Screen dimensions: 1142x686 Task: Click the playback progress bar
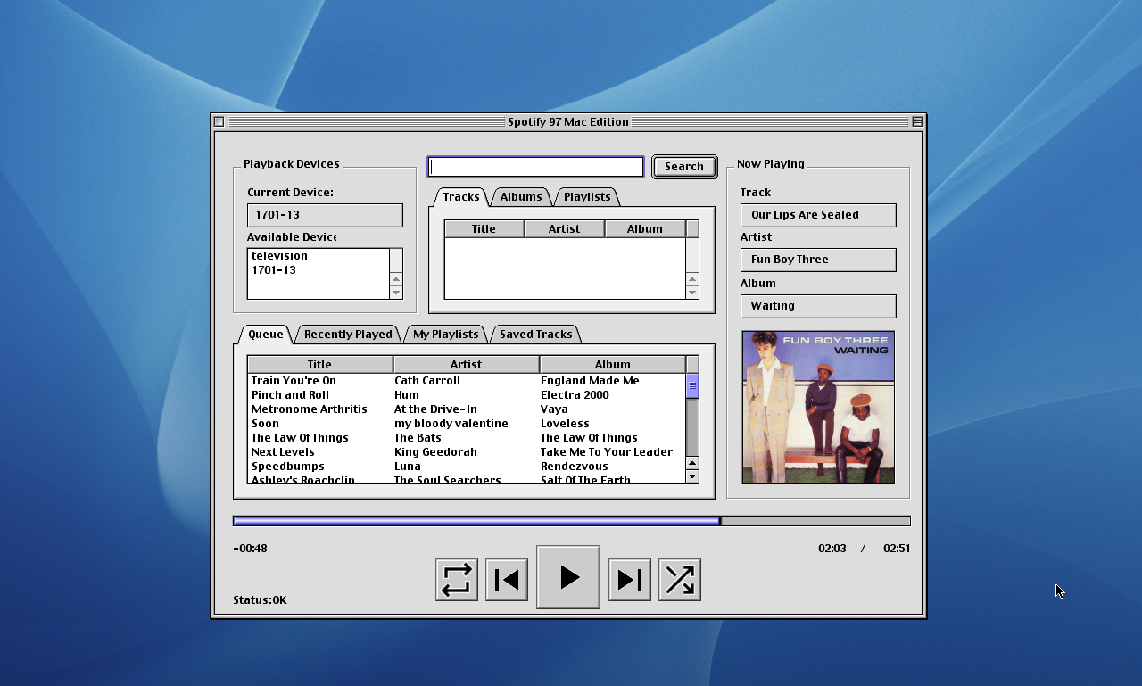572,521
